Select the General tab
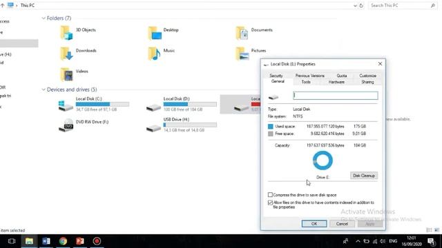The width and height of the screenshot is (442, 248). [x=278, y=81]
